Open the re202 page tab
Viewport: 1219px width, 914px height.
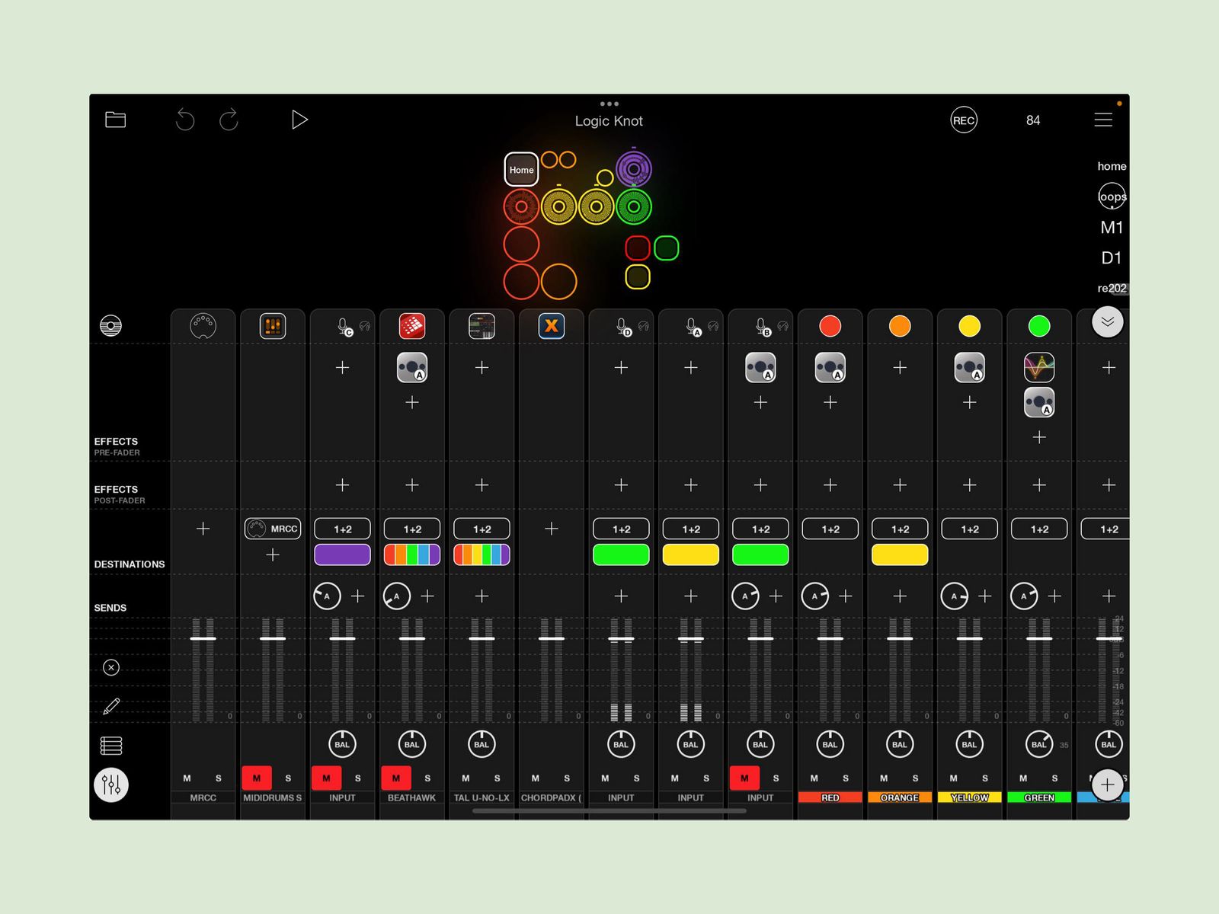click(1112, 288)
